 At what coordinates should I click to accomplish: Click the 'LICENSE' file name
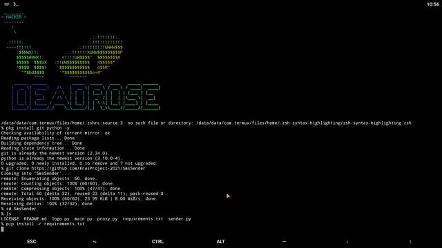coord(10,219)
